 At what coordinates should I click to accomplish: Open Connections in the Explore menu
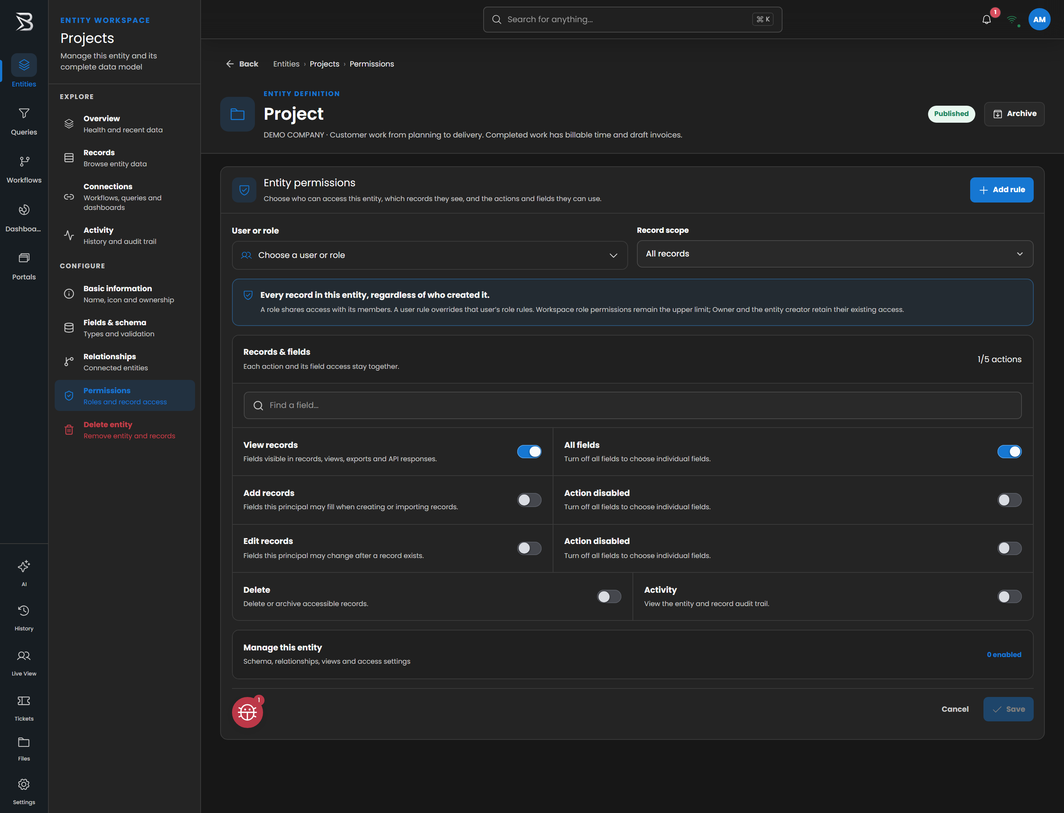pos(125,197)
